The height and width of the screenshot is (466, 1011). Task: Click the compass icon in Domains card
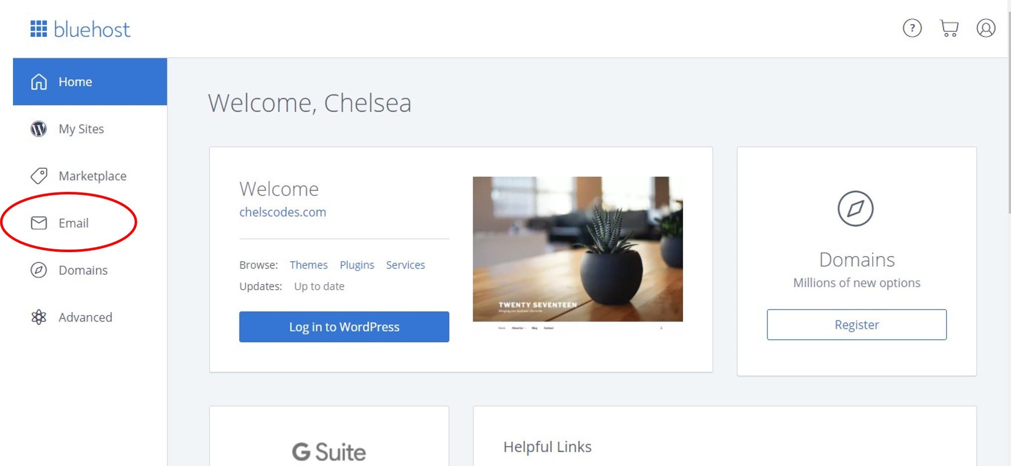[855, 208]
